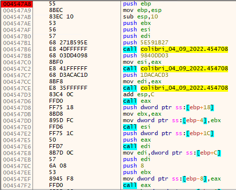This screenshot has width=236, height=190.
Task: Click opcode bytes 8945 F8
Action: [x=61, y=179]
